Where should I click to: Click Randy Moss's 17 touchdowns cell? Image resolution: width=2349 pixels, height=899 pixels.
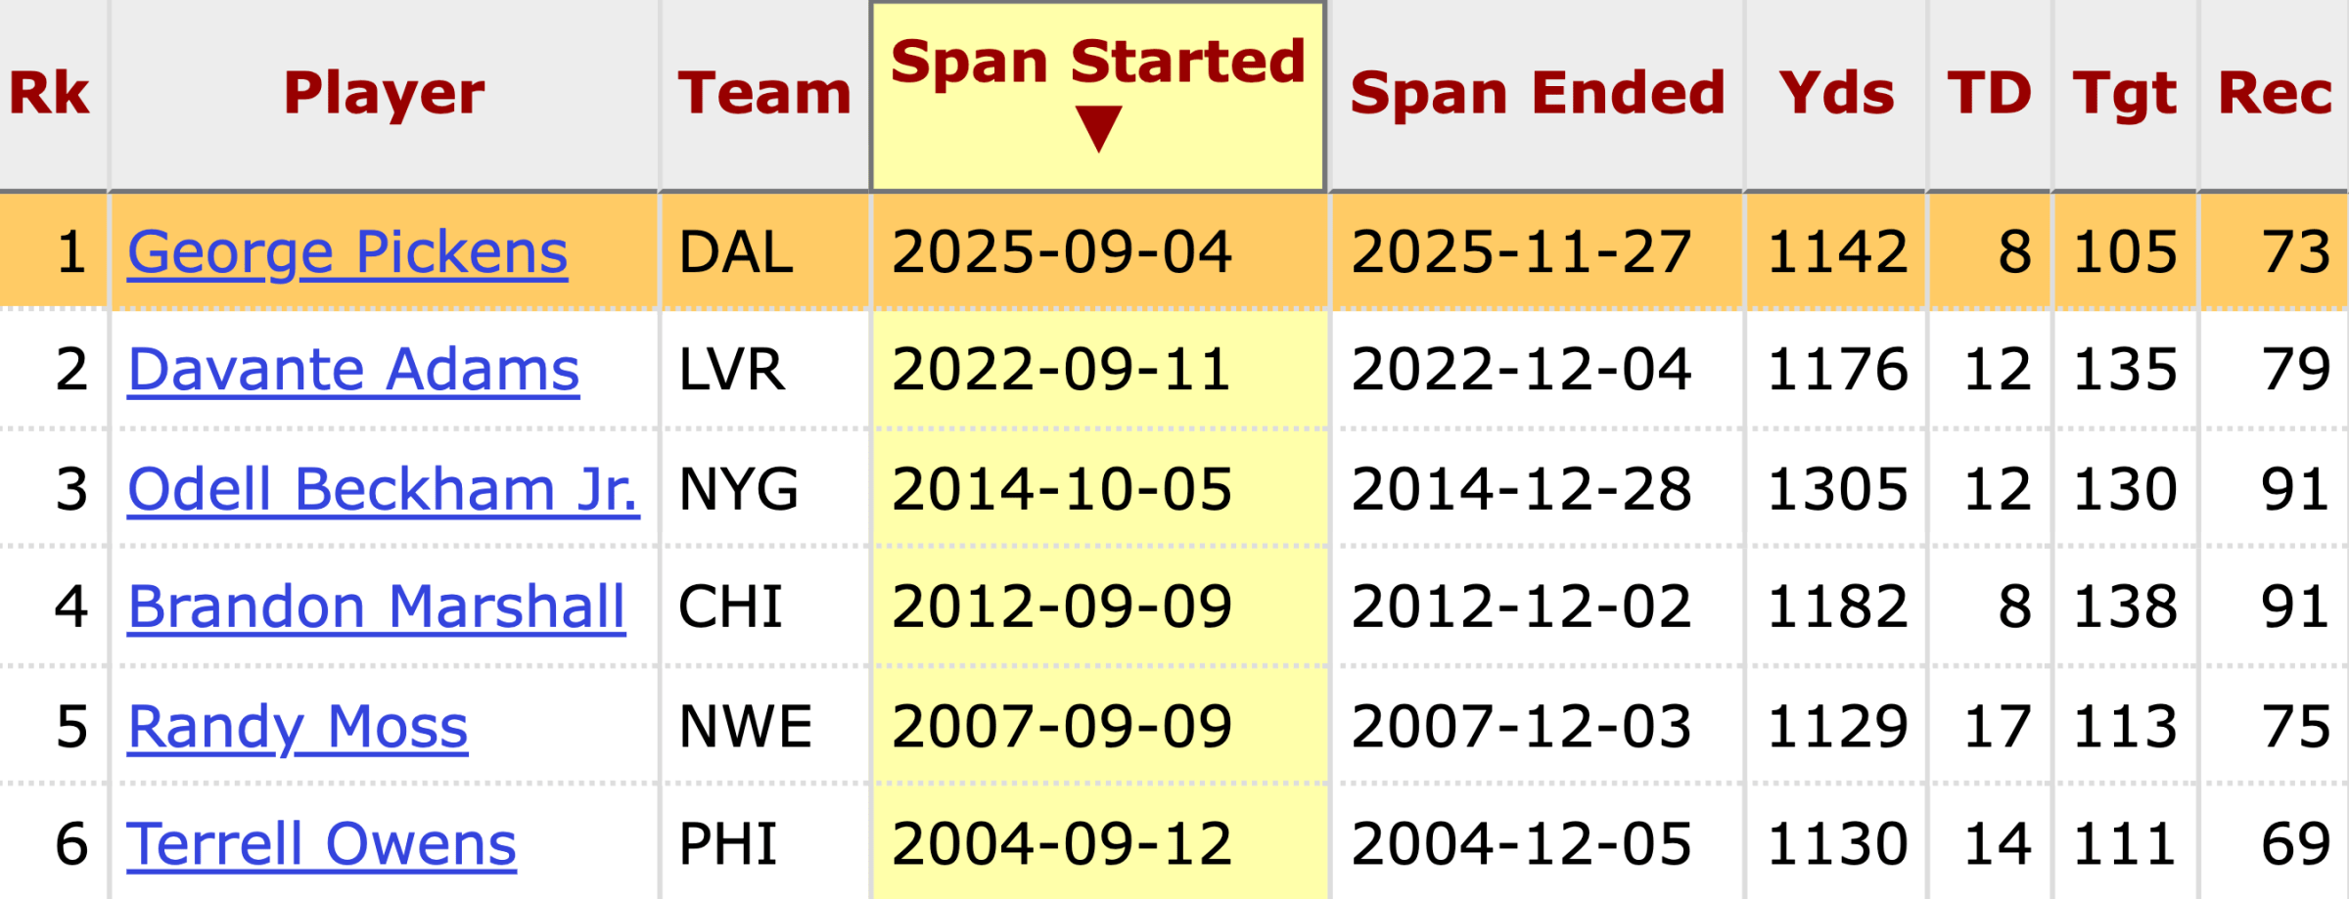1998,727
